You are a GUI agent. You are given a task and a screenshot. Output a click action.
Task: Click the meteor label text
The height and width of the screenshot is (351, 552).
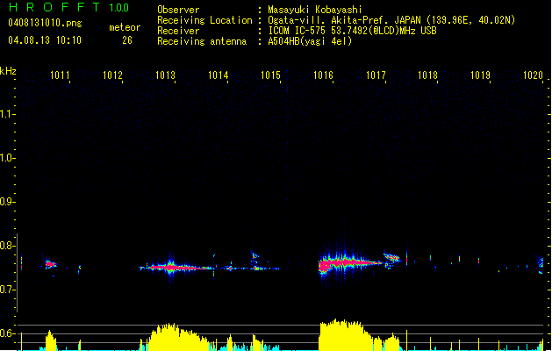pyautogui.click(x=125, y=27)
